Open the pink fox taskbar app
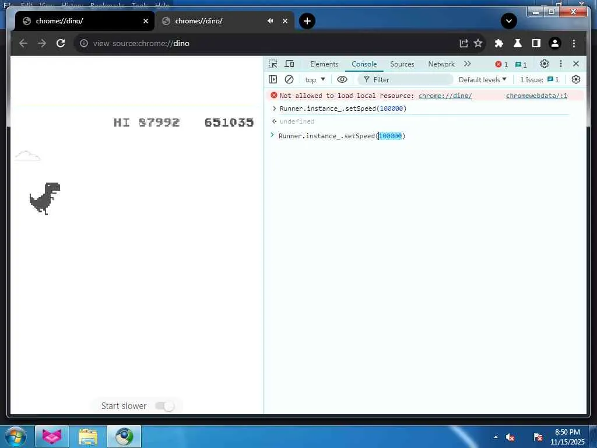The image size is (597, 448). tap(52, 436)
